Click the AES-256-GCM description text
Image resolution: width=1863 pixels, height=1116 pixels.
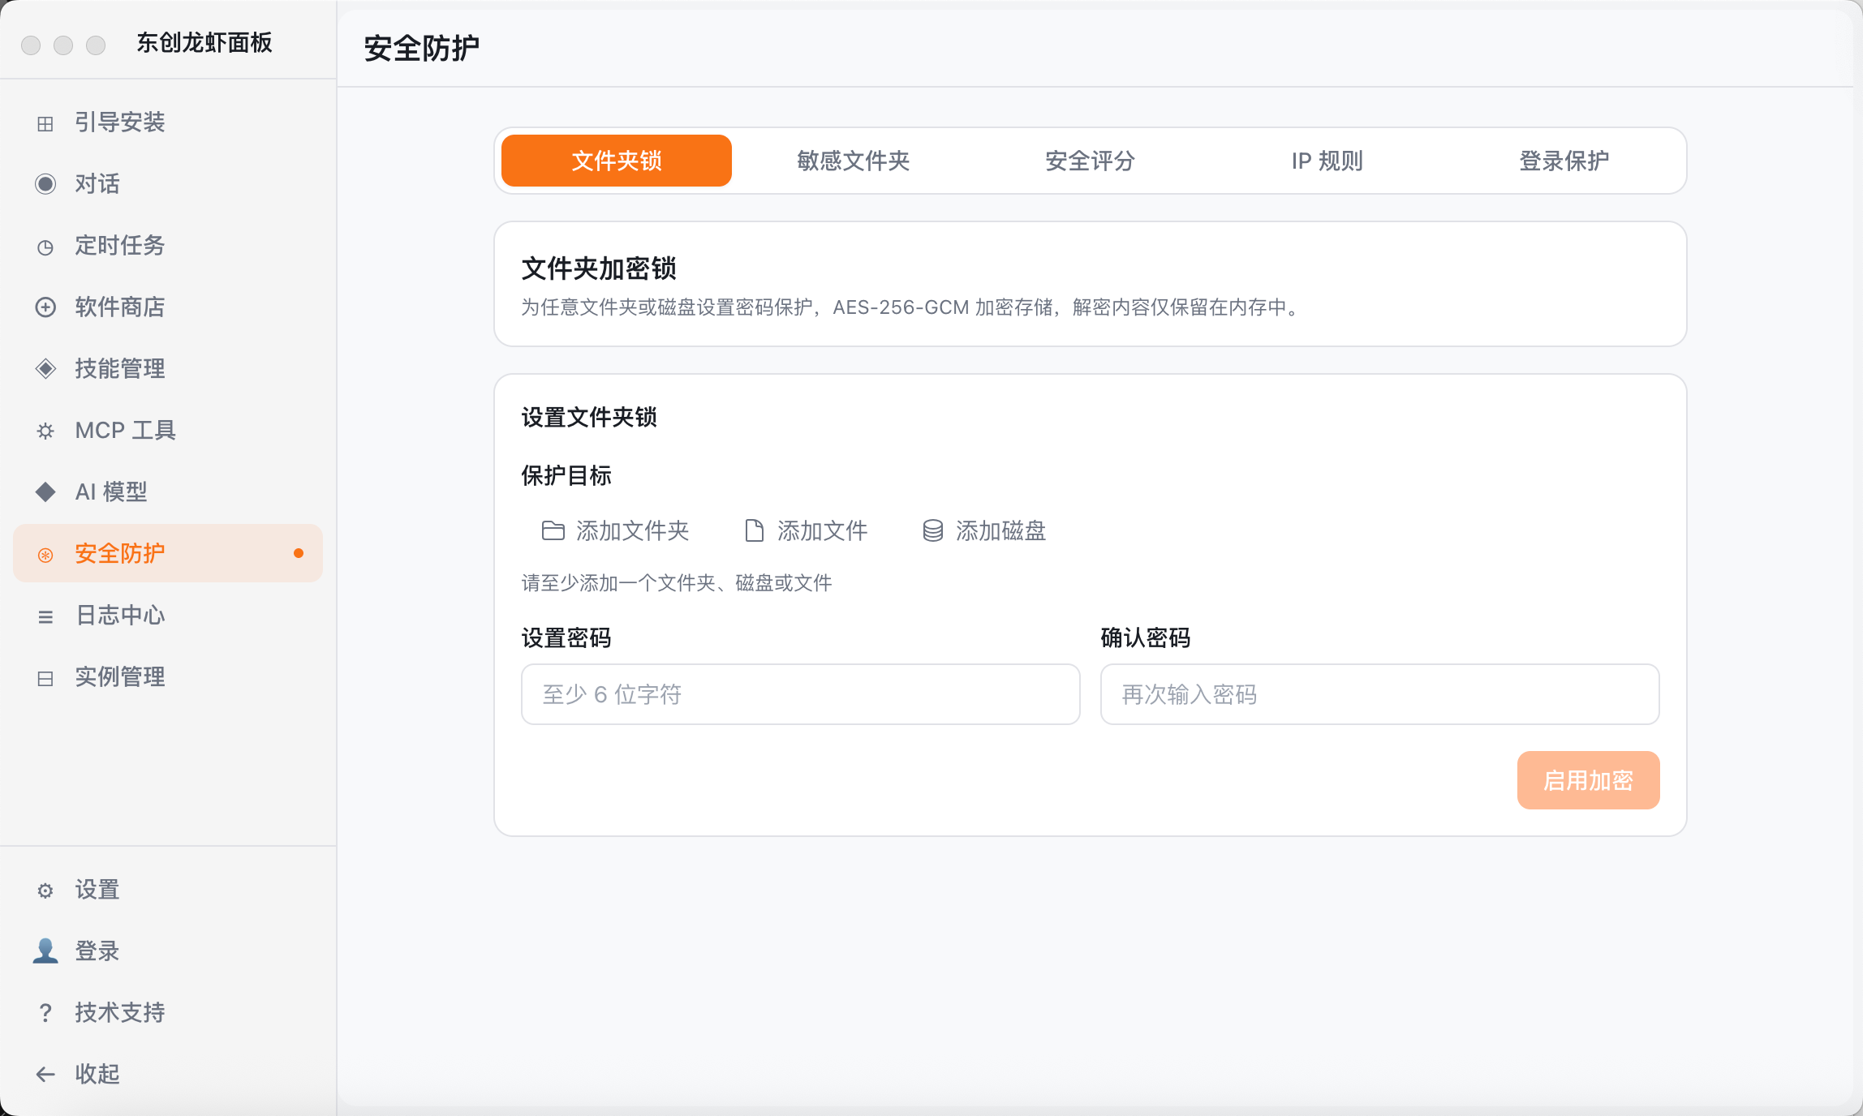click(912, 307)
